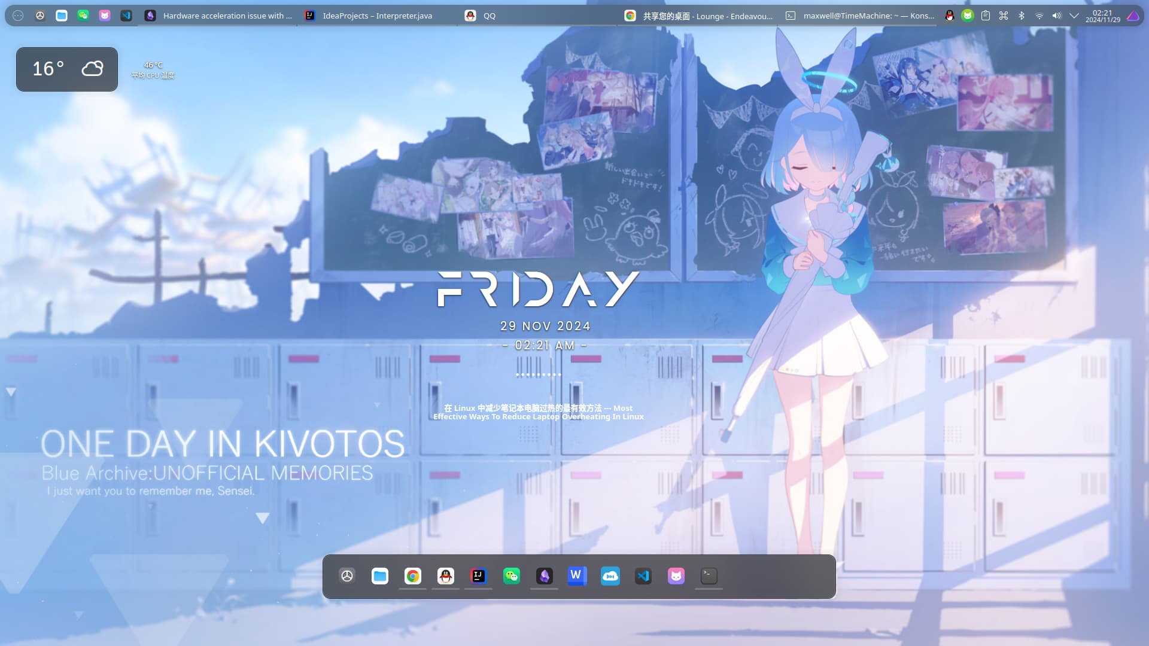Screen dimensions: 1149x646
Task: Open WeChat from the dock
Action: point(512,576)
